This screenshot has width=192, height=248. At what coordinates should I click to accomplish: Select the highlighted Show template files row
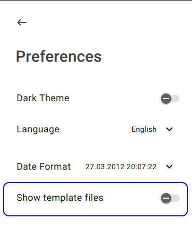coord(95,199)
